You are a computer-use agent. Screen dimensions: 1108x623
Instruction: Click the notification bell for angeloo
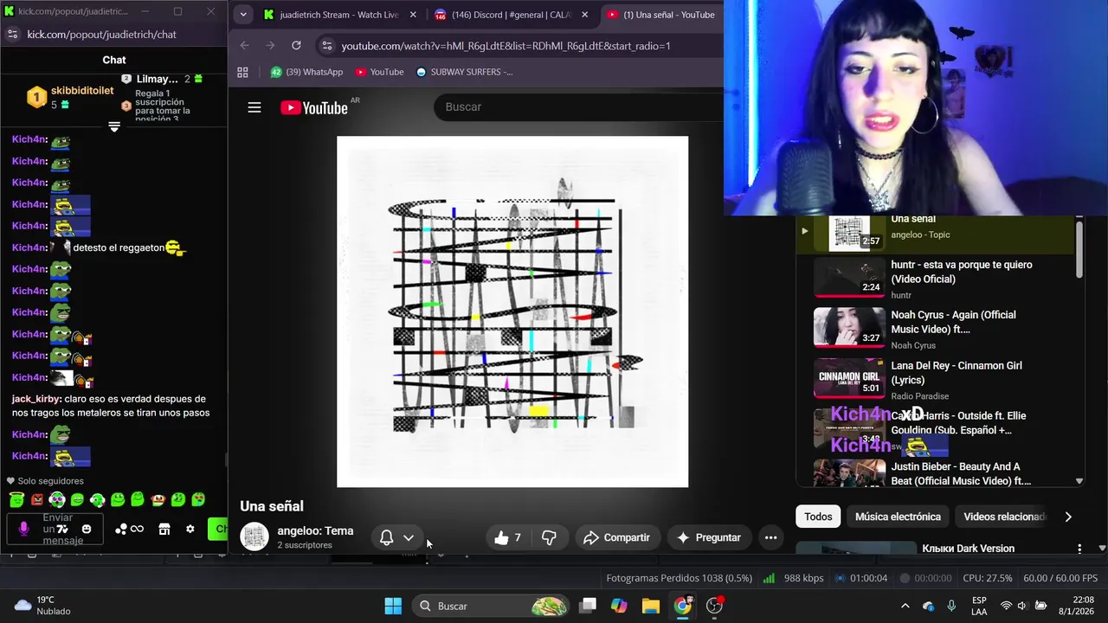click(x=387, y=537)
